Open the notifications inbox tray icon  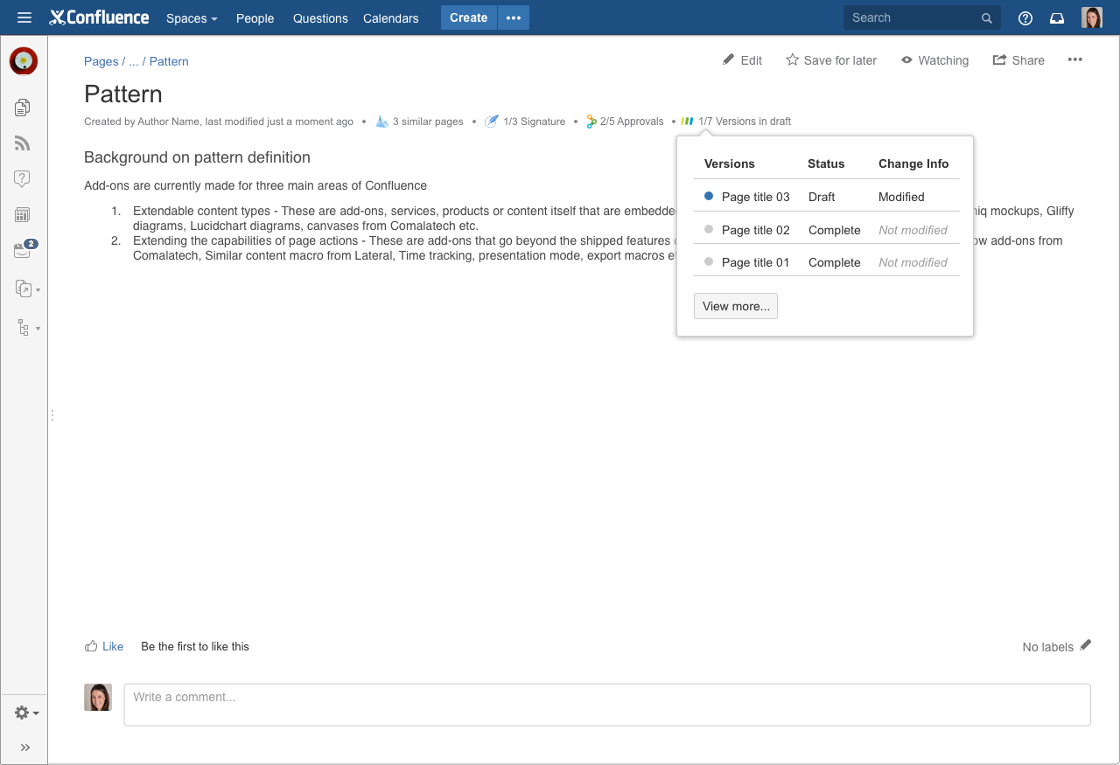tap(1057, 18)
